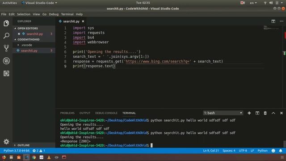Image resolution: width=286 pixels, height=161 pixels.
Task: Open the Manage gear in activity bar
Action: point(6,141)
